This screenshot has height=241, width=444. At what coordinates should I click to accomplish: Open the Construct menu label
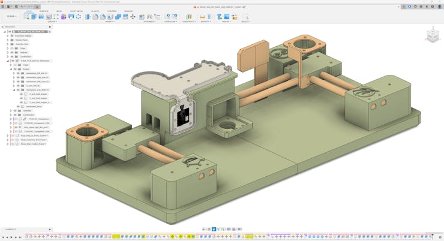pyautogui.click(x=188, y=22)
